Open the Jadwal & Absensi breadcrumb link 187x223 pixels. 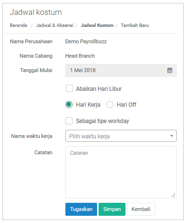[x=55, y=25]
